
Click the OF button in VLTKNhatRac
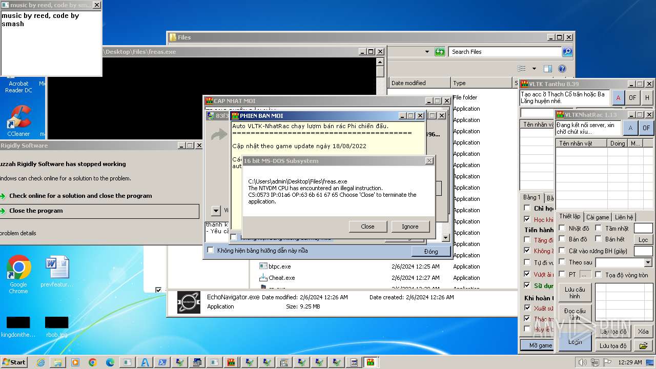[x=646, y=128]
